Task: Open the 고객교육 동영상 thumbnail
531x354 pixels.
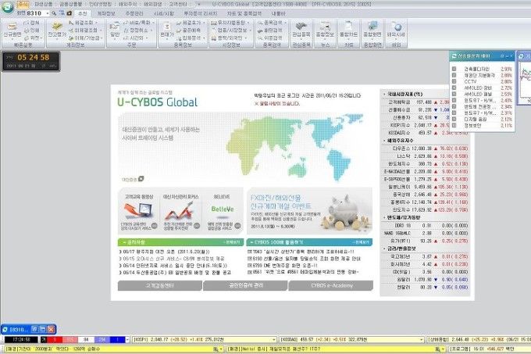Action: pos(139,212)
